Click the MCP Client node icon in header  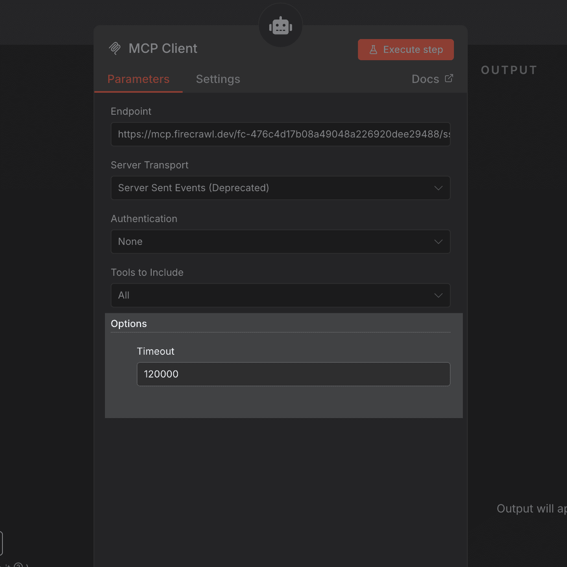click(x=116, y=48)
